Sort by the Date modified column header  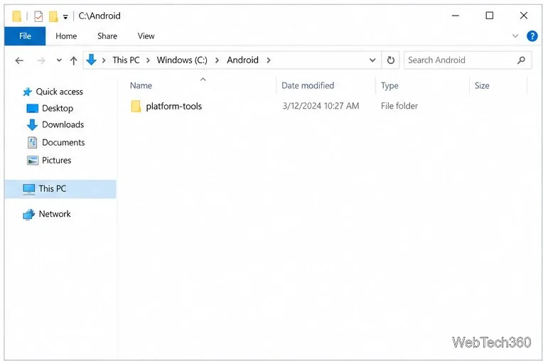[x=308, y=85]
